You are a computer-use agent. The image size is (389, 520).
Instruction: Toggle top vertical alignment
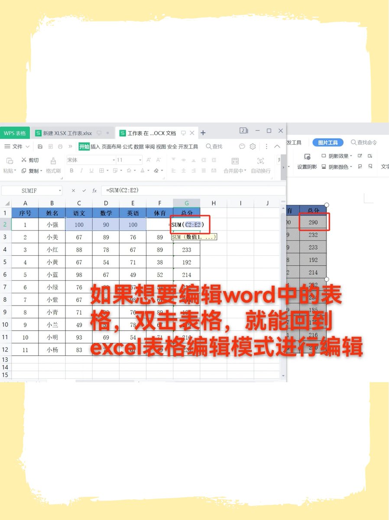[173, 160]
